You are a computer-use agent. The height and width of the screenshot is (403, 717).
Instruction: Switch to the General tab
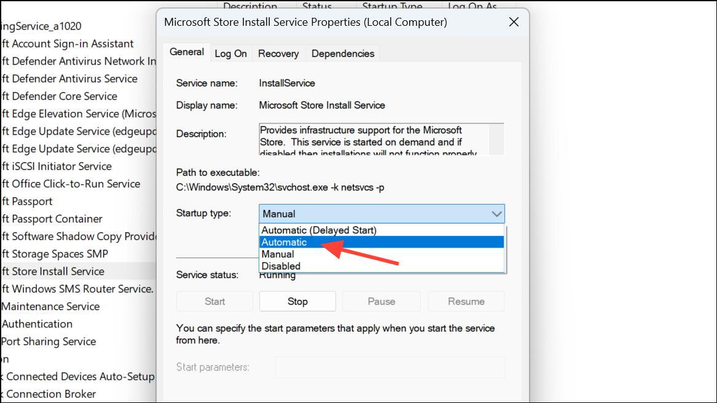click(187, 52)
